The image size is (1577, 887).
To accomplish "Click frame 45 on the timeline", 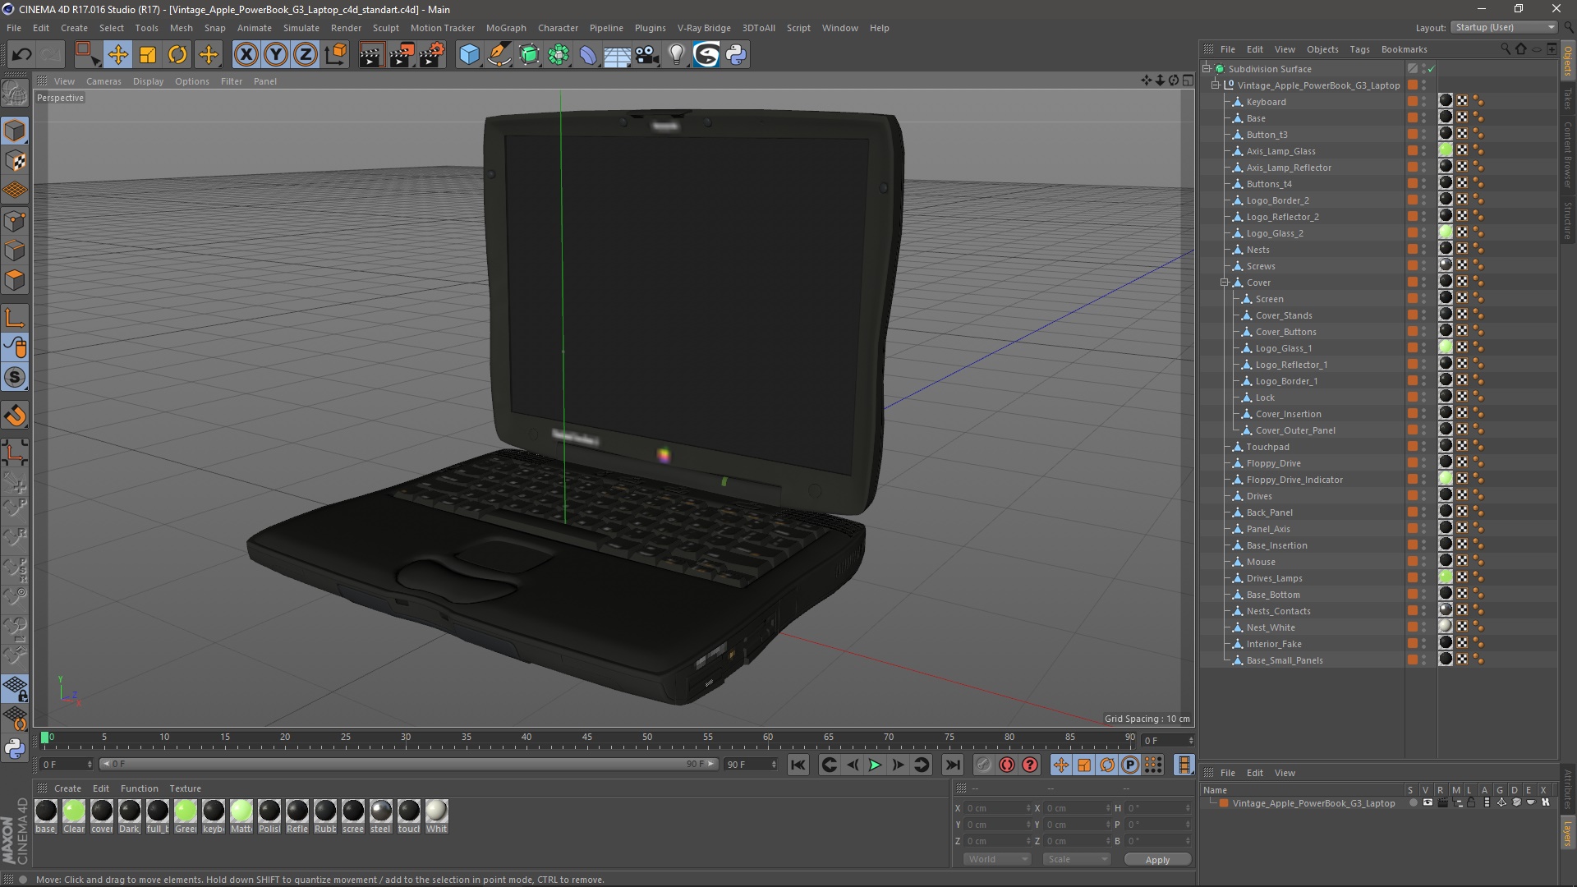I will pos(586,738).
